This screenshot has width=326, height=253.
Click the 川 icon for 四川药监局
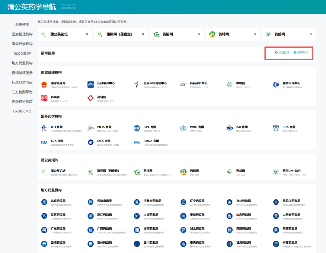(137, 244)
